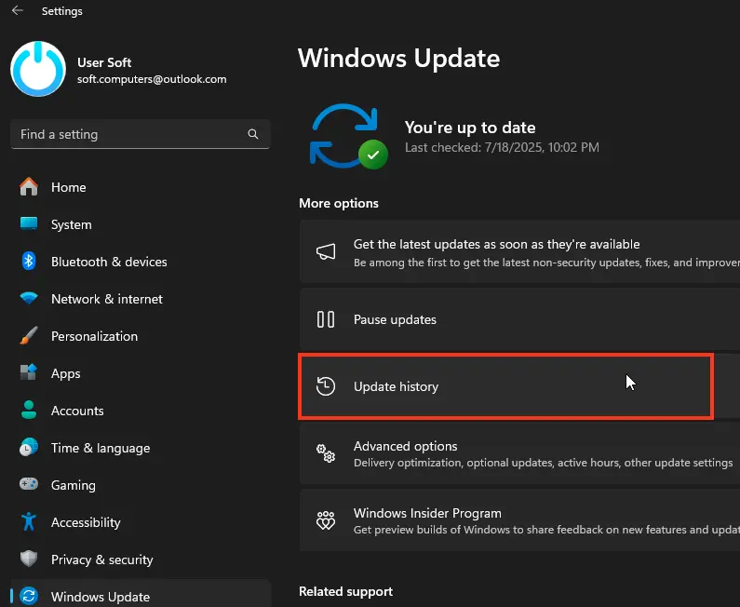Click the Update history clock icon

(x=326, y=386)
